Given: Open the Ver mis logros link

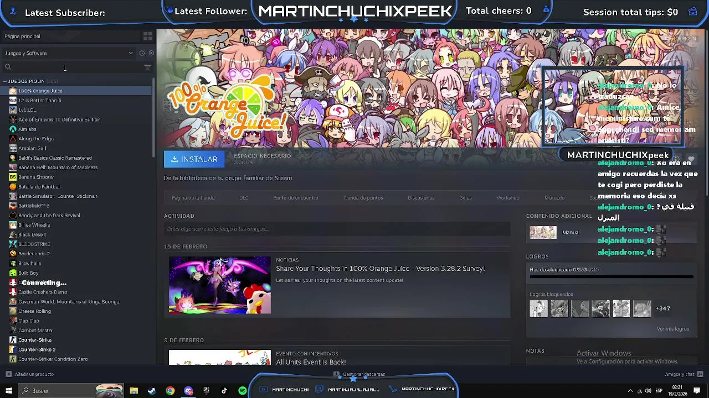Looking at the screenshot, I should (673, 329).
